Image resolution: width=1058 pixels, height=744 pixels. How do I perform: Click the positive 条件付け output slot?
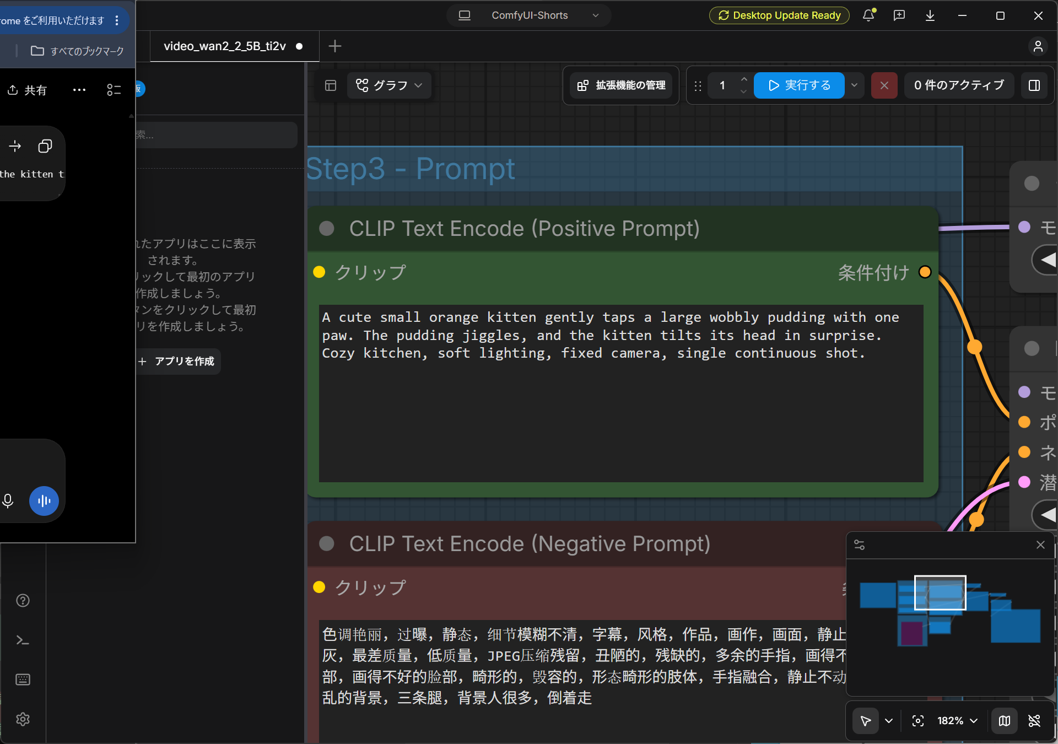point(925,272)
